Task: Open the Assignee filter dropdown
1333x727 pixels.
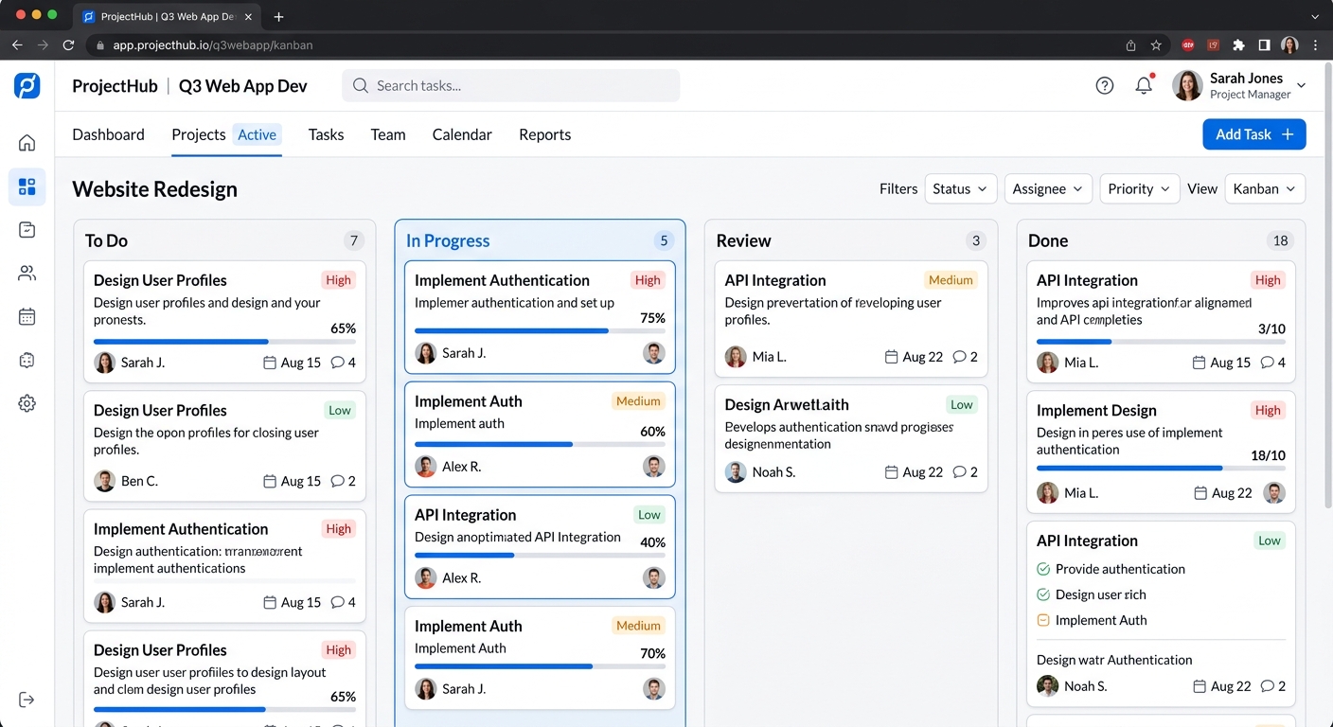Action: pos(1048,188)
